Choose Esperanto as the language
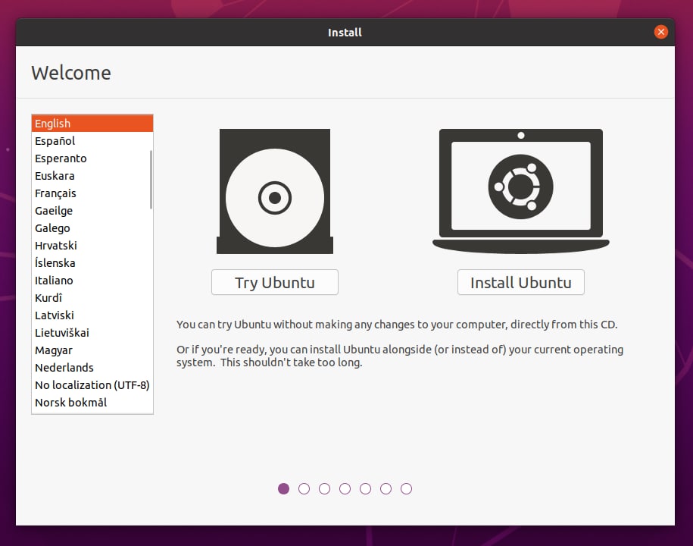 (92, 158)
